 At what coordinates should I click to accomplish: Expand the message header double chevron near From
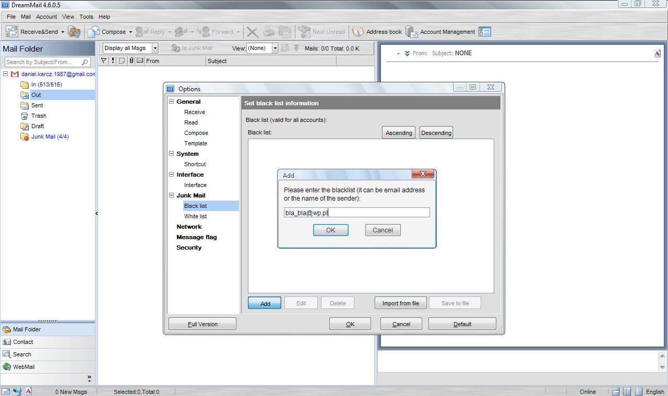coord(407,53)
